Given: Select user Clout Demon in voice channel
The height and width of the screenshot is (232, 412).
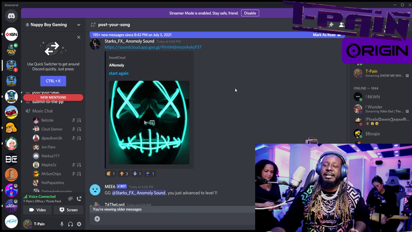Looking at the screenshot, I should coord(51,129).
